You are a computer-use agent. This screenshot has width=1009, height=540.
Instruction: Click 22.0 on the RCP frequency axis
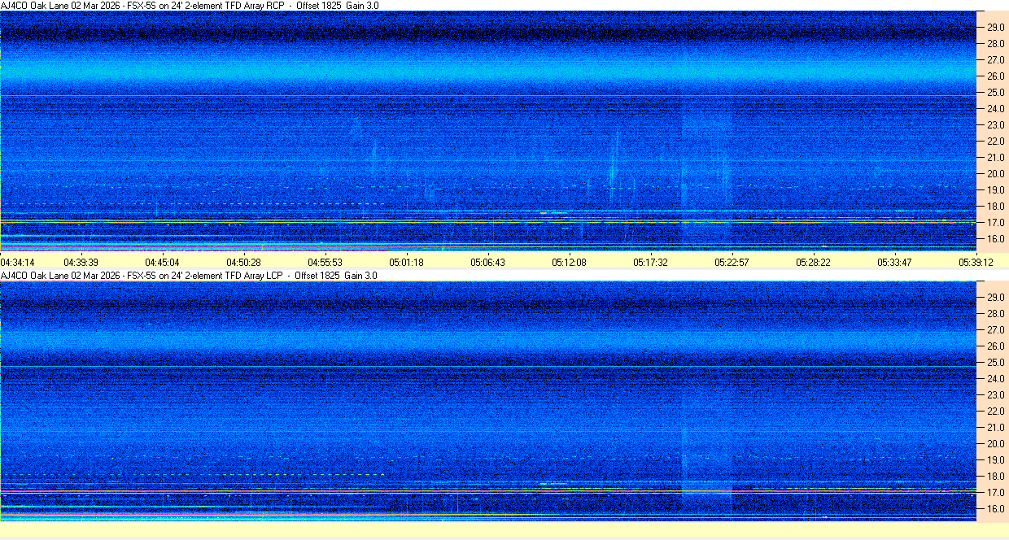point(996,142)
